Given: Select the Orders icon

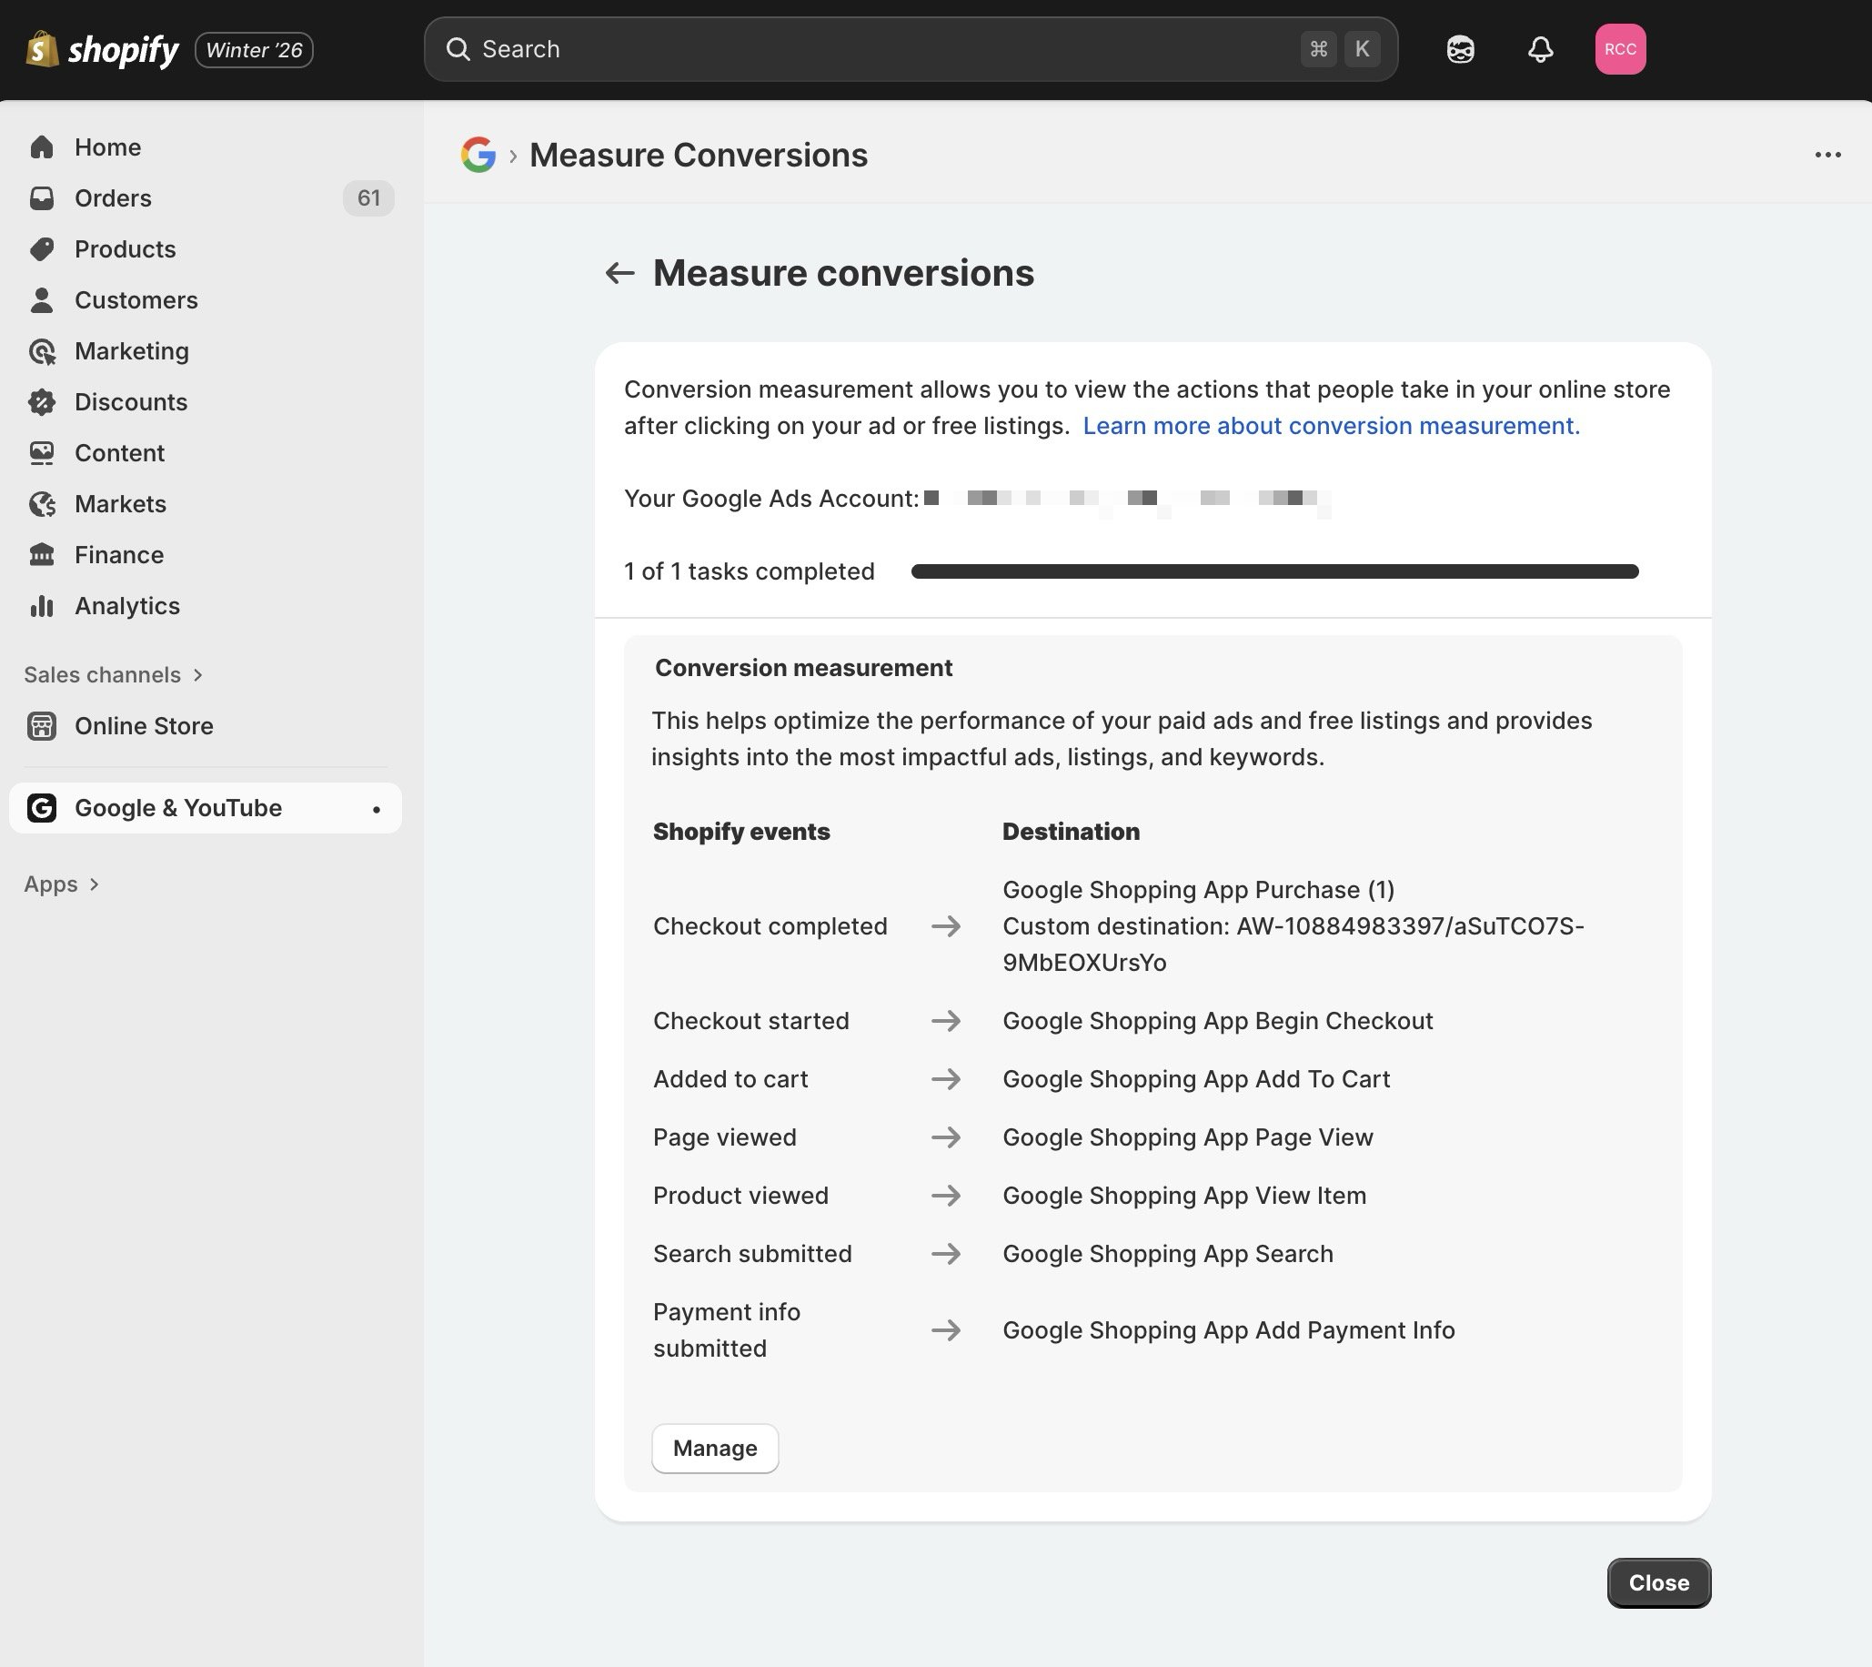Looking at the screenshot, I should pyautogui.click(x=42, y=197).
